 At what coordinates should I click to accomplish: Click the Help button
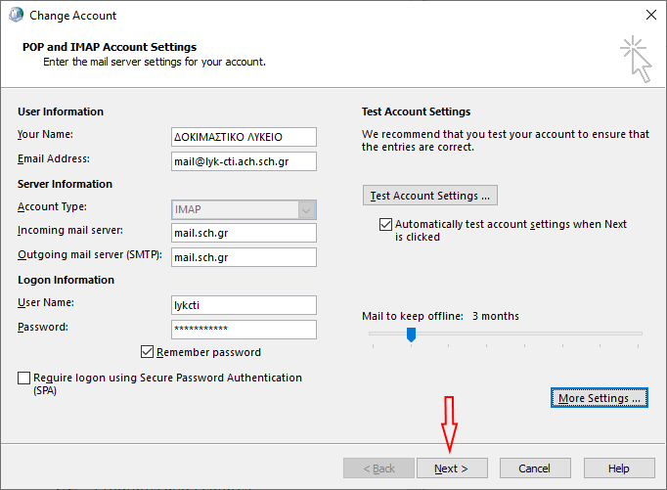click(618, 468)
